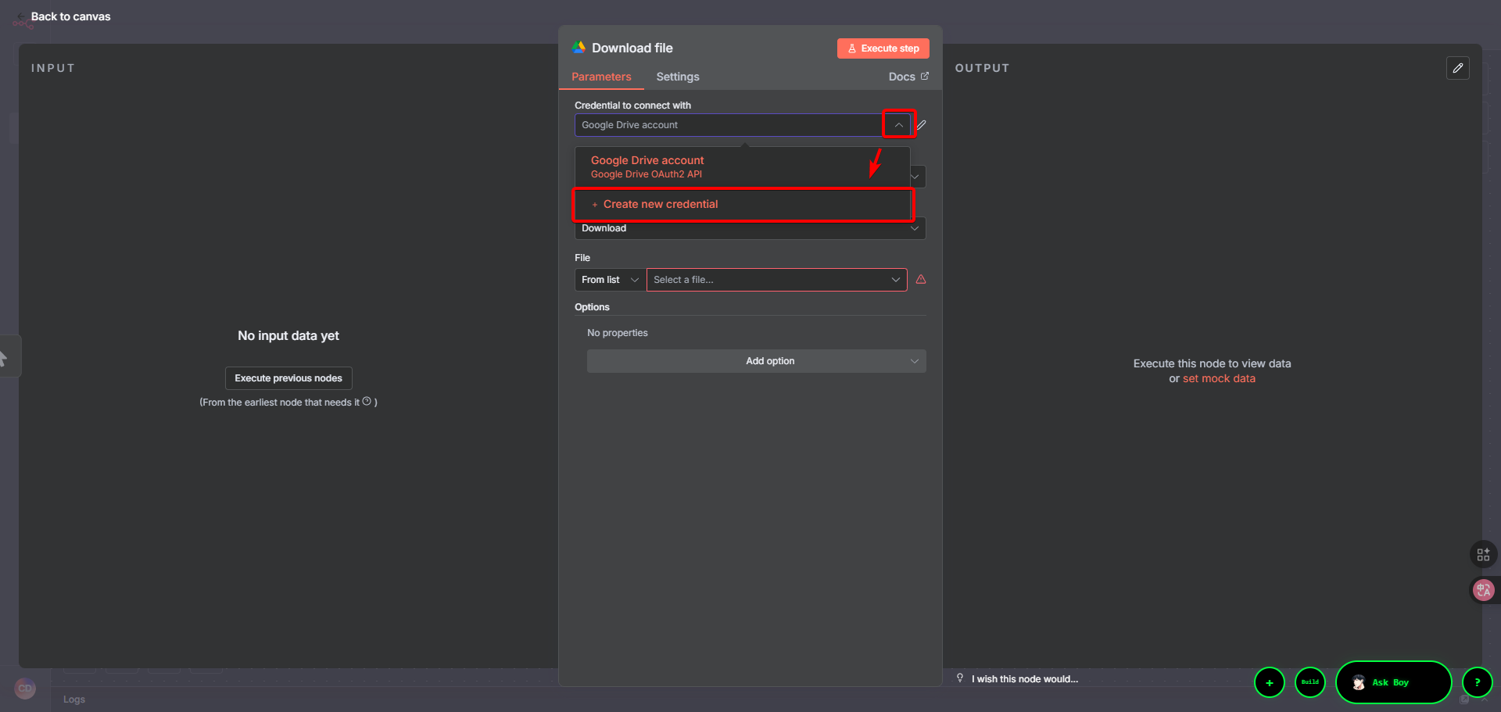This screenshot has height=712, width=1501.
Task: Click the green plus circle button
Action: pos(1269,682)
